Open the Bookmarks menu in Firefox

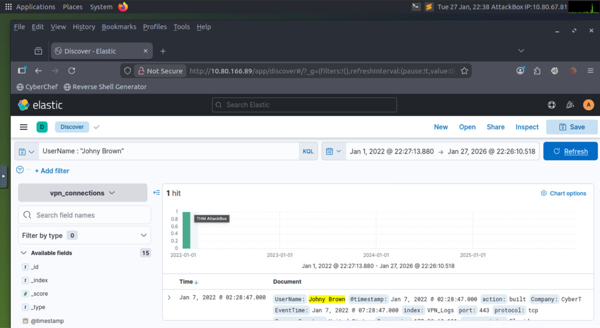119,26
